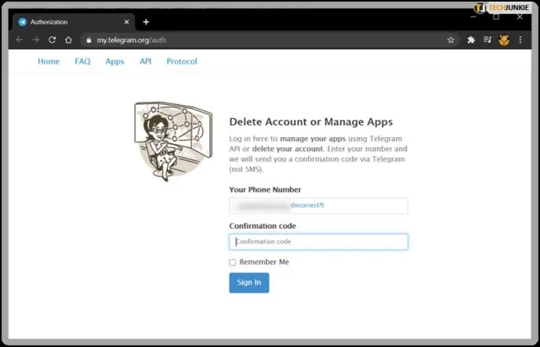The image size is (540, 347).
Task: Click the padlock site info icon
Action: point(89,40)
